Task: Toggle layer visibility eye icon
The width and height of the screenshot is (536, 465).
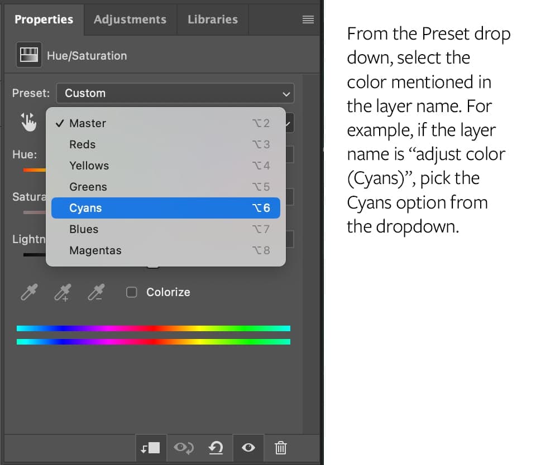Action: pos(249,447)
